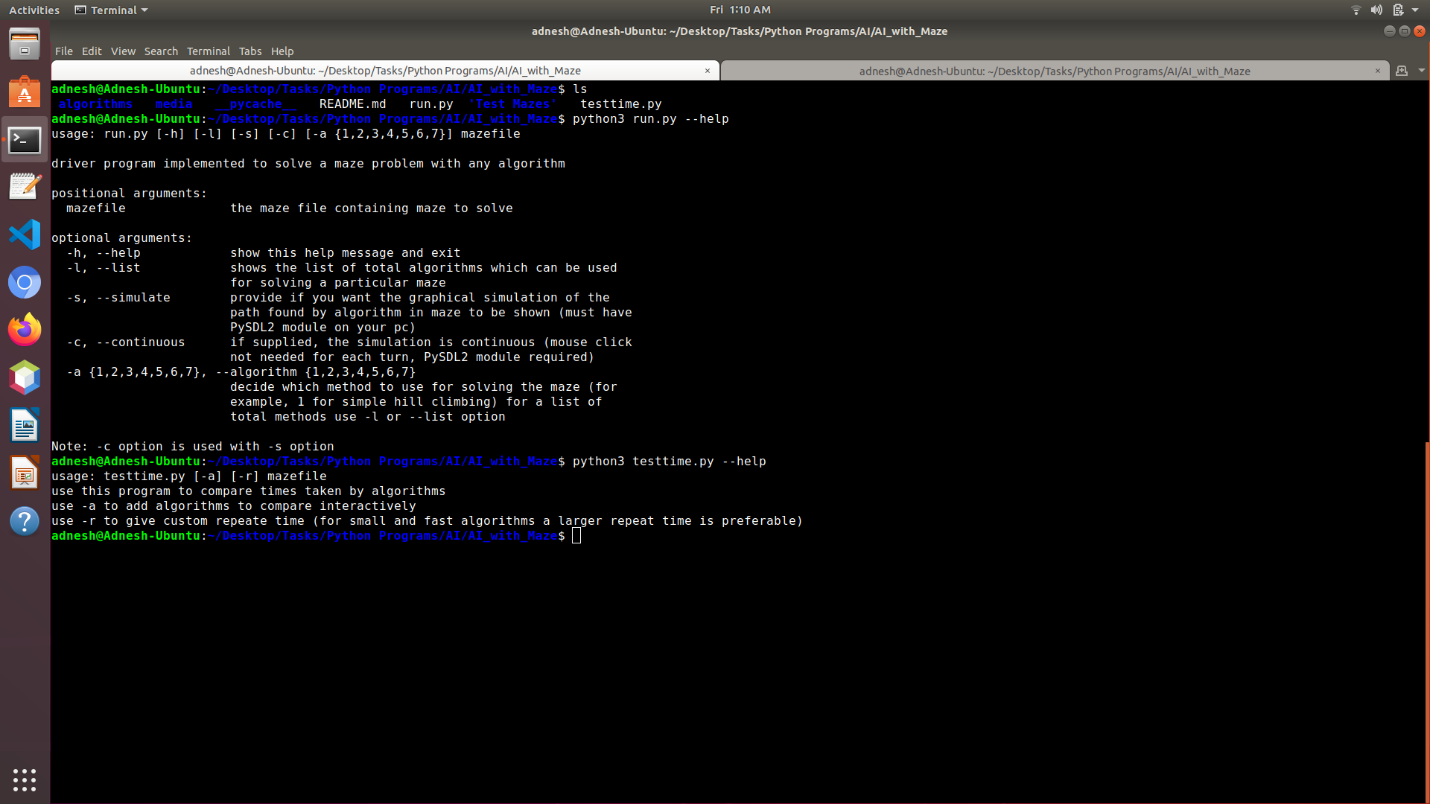
Task: Click the new terminal tab icon
Action: click(1402, 71)
